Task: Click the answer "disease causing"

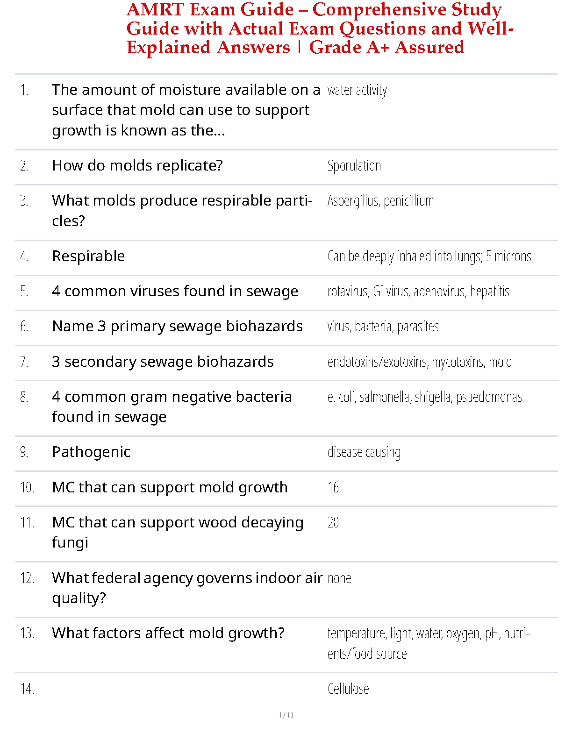Action: pos(364,452)
